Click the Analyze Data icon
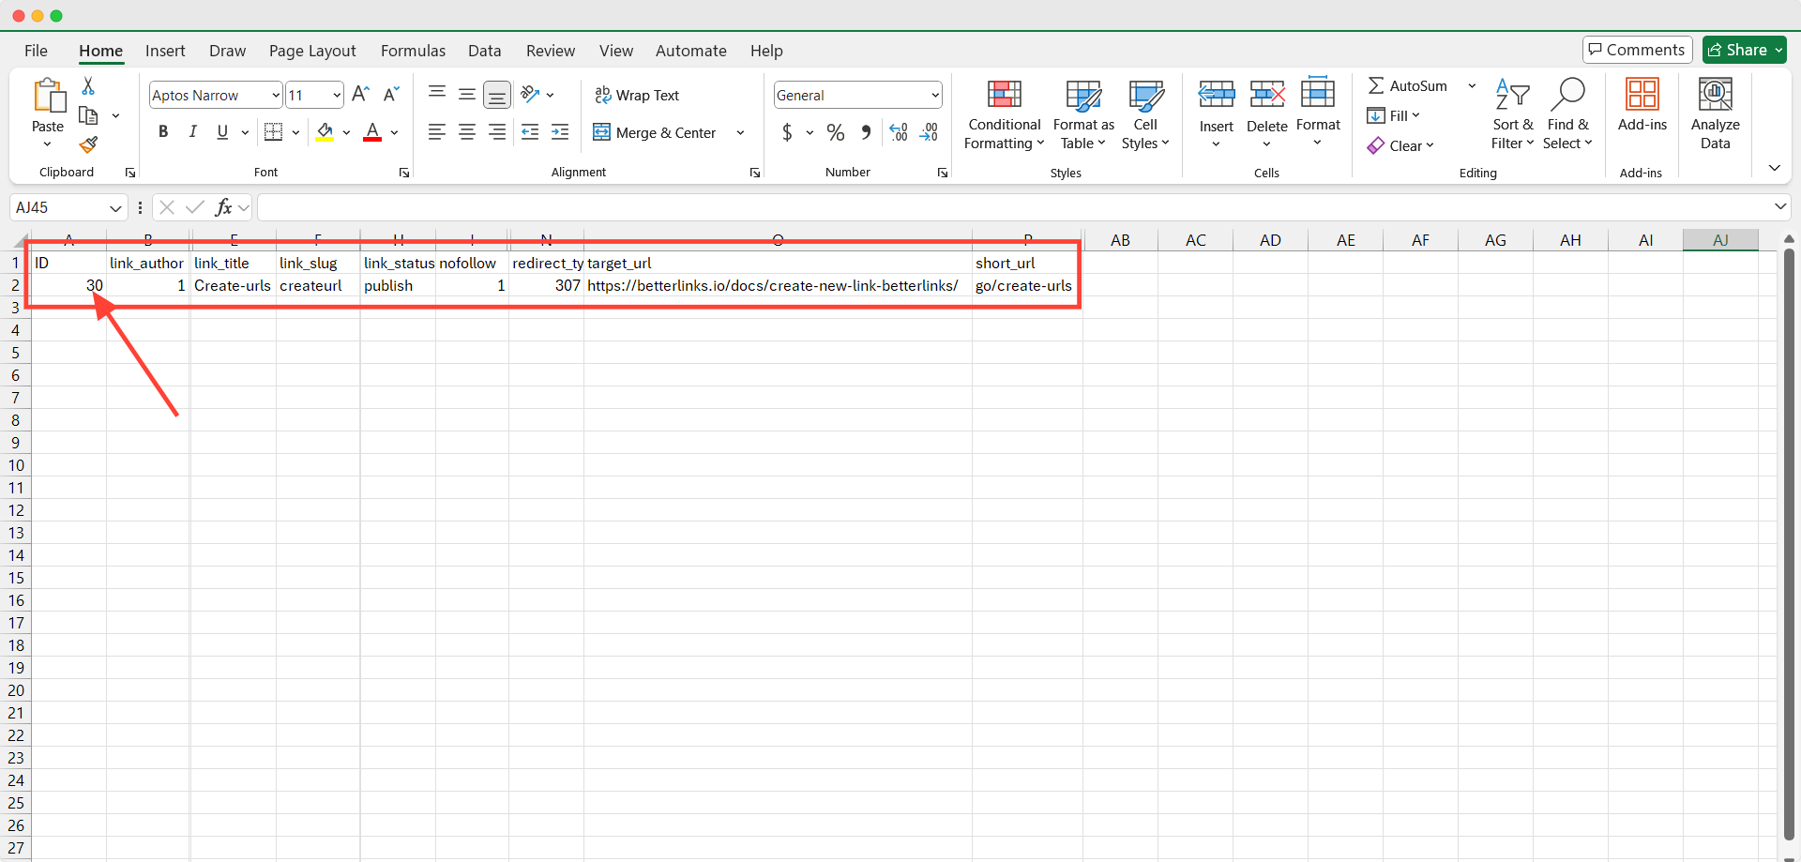1801x862 pixels. 1715,114
